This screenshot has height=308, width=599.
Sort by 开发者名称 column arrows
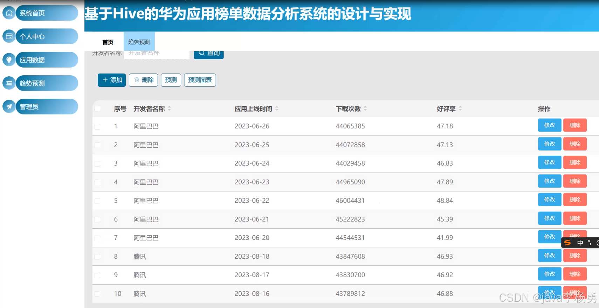tap(170, 108)
